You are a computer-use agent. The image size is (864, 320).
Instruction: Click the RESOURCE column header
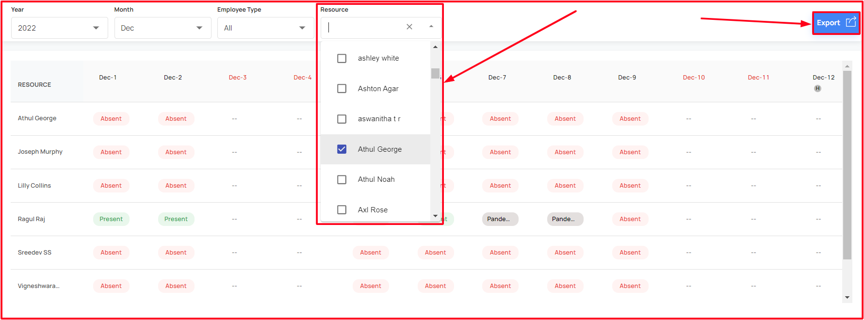34,85
